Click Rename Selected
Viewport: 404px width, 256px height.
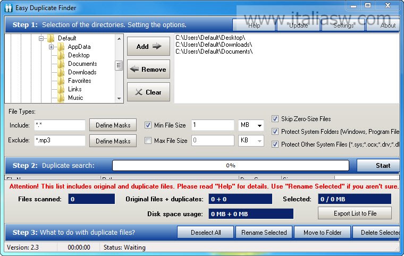[x=264, y=232]
